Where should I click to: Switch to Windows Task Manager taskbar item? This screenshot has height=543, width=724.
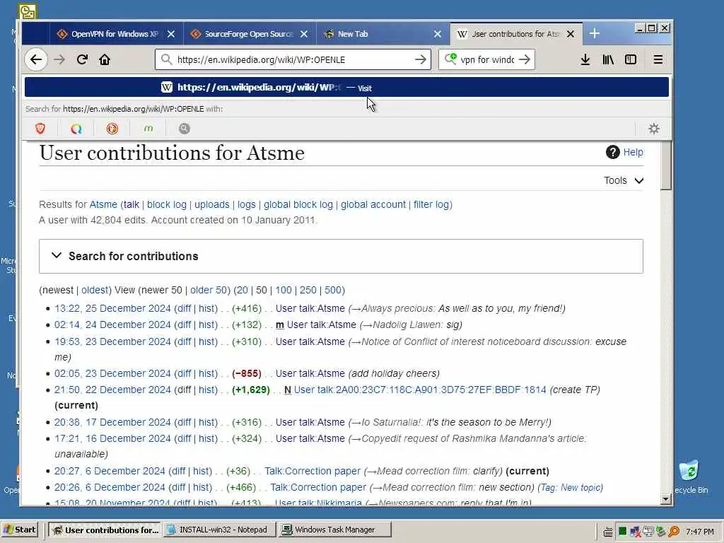(335, 530)
